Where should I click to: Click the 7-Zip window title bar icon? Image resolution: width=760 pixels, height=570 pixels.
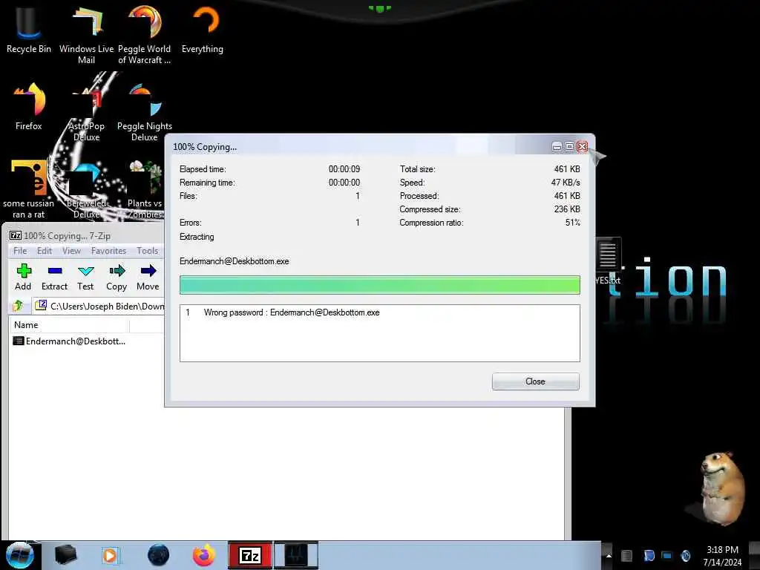(16, 235)
